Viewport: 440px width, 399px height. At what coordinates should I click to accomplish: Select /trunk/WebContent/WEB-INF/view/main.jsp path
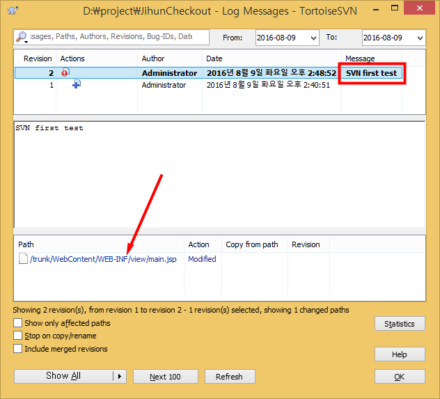pos(103,259)
